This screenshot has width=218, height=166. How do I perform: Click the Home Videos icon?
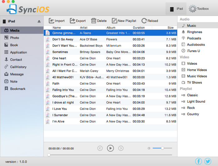click(x=183, y=70)
